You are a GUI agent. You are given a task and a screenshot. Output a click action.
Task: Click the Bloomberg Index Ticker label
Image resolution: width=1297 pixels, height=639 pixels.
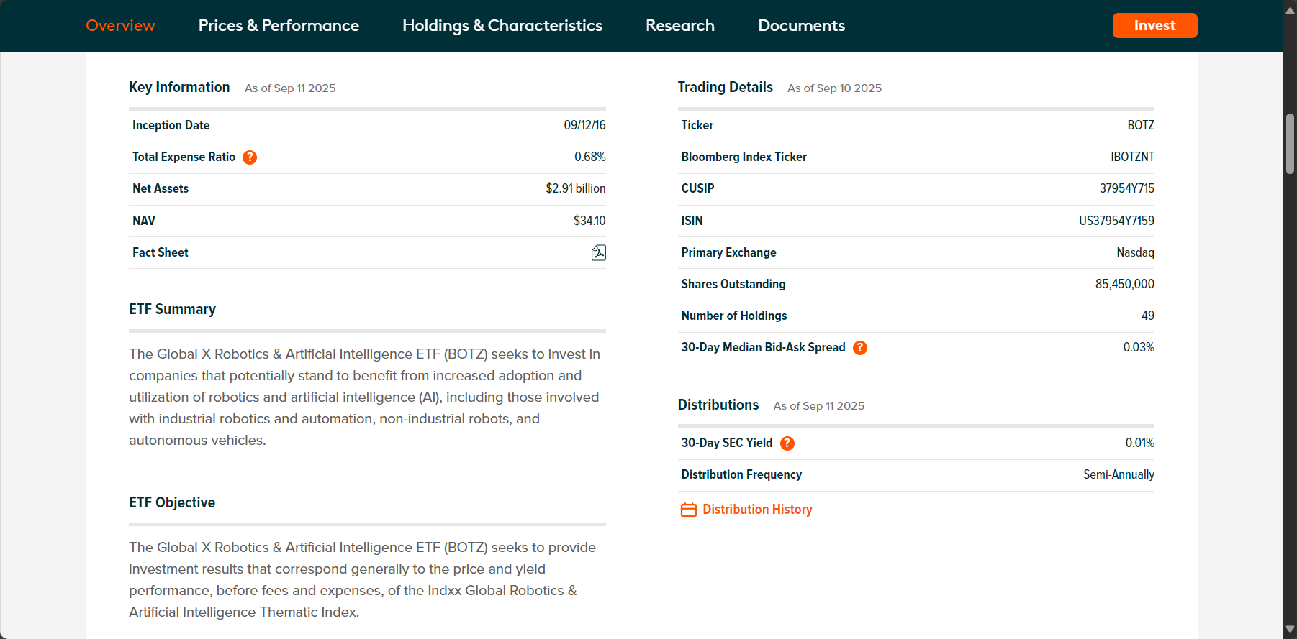(x=744, y=157)
